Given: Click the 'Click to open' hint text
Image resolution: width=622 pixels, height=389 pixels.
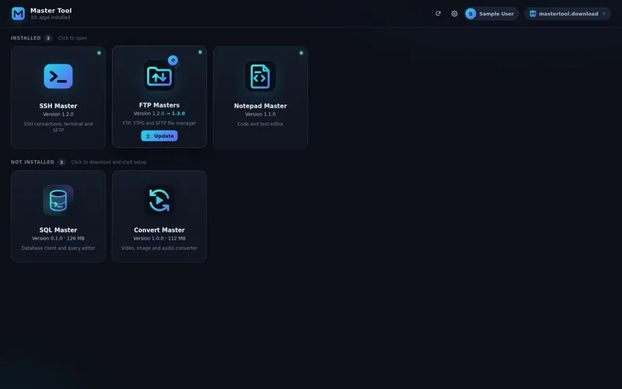Looking at the screenshot, I should [x=72, y=38].
